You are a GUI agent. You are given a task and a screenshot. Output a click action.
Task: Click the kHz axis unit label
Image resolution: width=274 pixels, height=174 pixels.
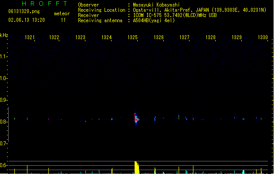point(4,35)
